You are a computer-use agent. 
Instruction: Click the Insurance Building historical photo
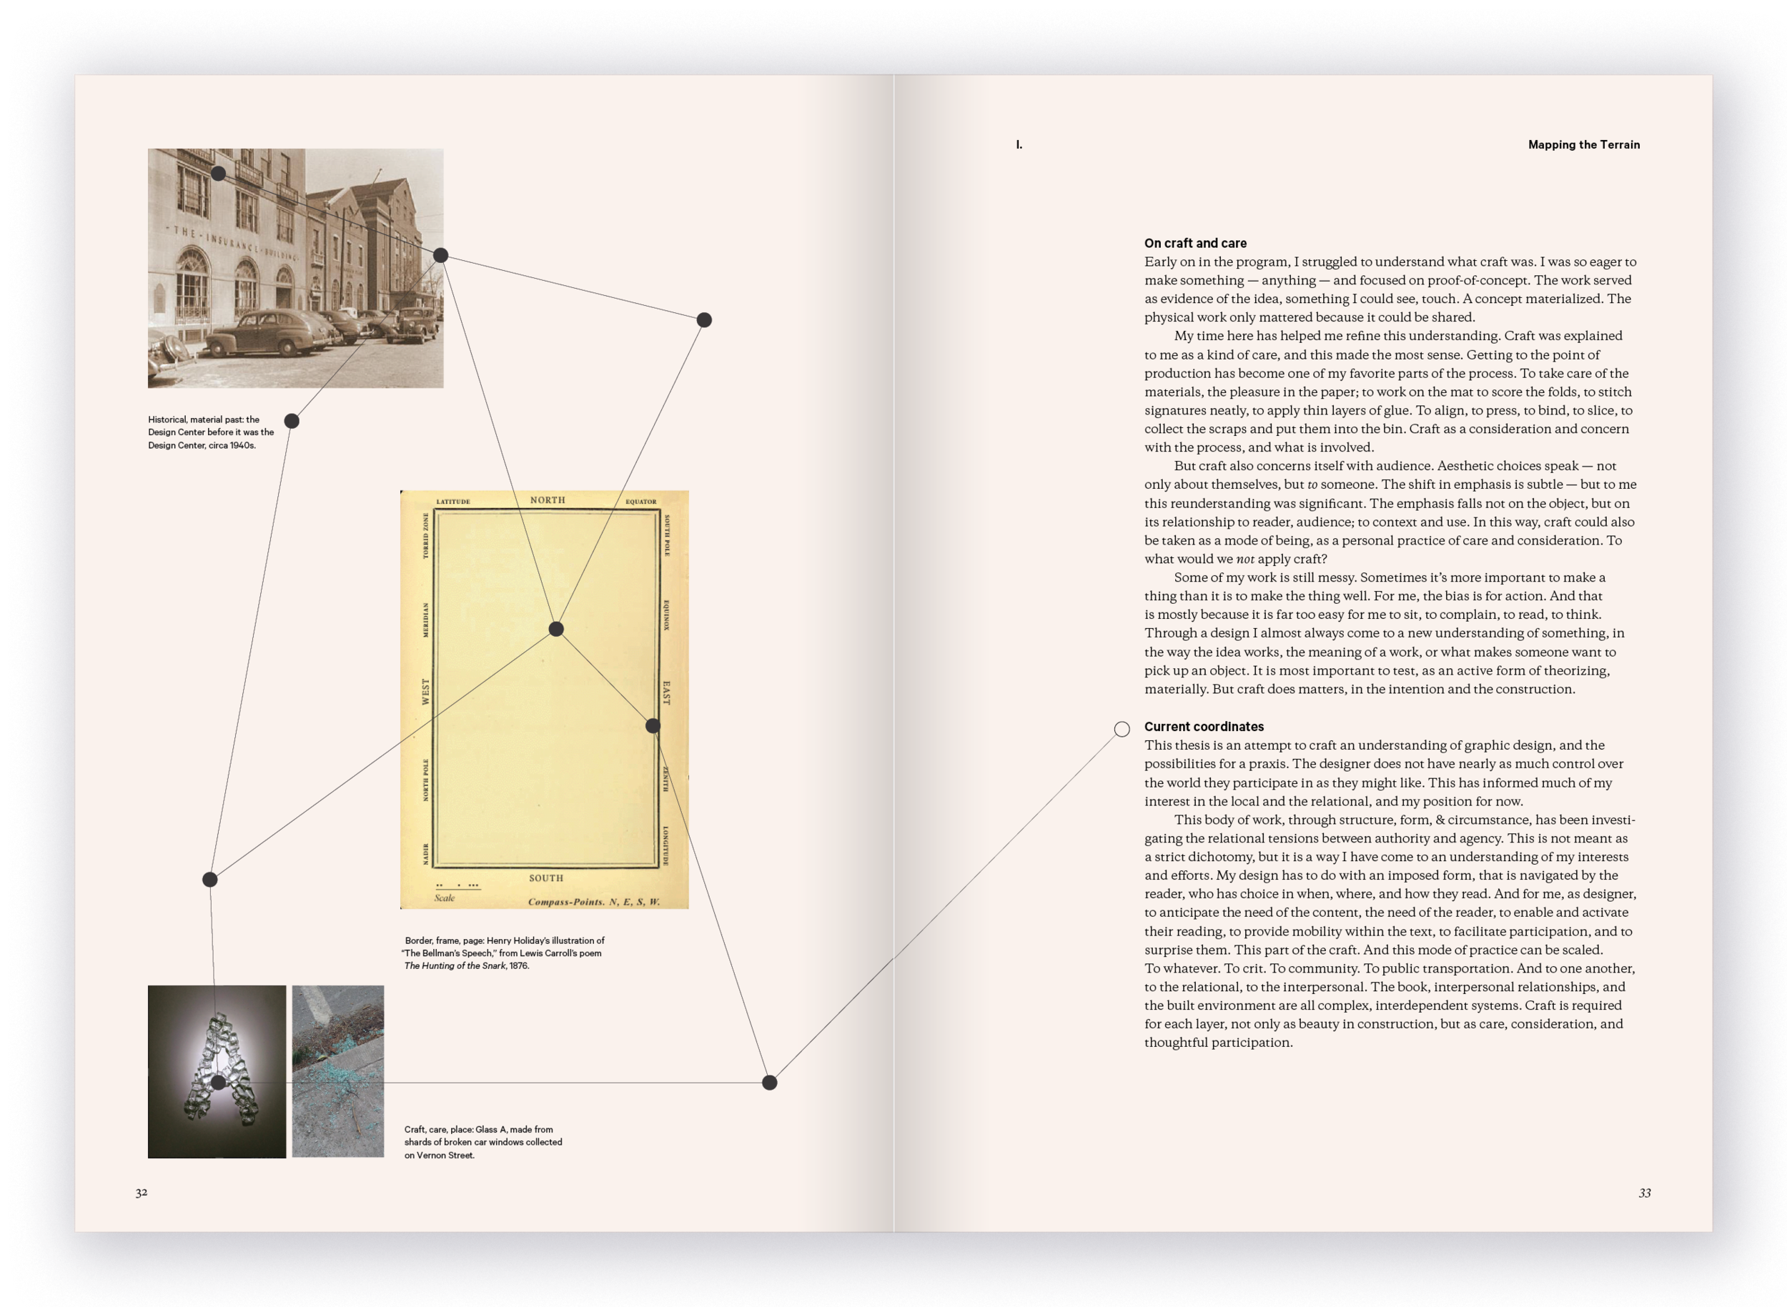[295, 268]
